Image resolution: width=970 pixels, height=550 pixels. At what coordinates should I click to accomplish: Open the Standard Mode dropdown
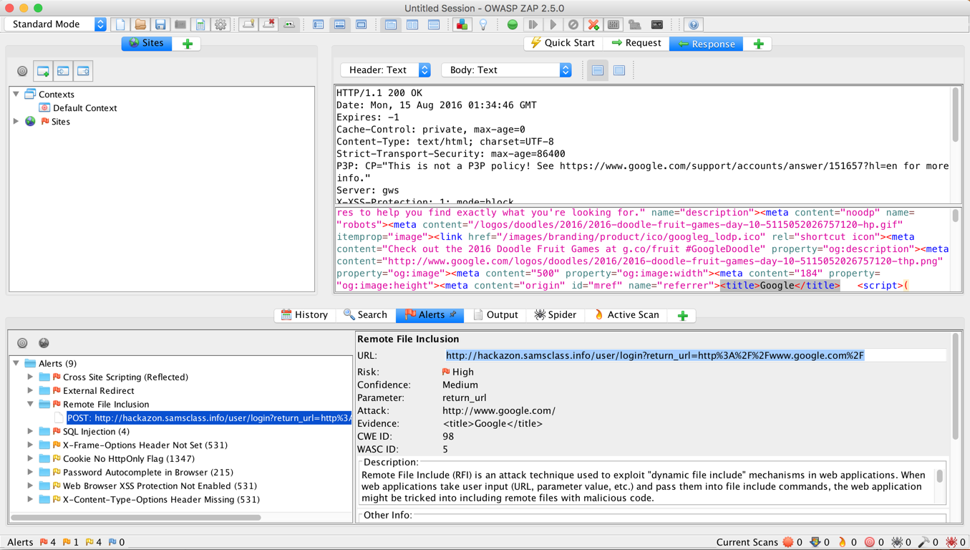57,24
